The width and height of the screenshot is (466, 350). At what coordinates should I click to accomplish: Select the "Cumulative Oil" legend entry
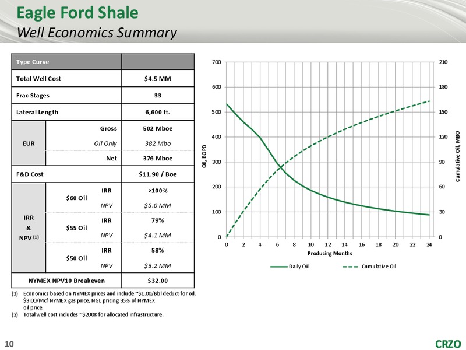369,267
